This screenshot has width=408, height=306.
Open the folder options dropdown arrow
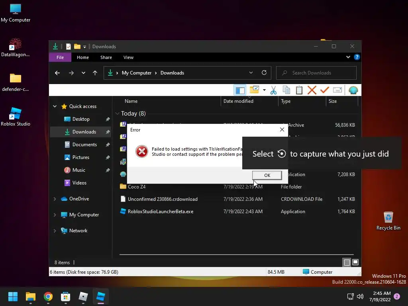[x=264, y=90]
